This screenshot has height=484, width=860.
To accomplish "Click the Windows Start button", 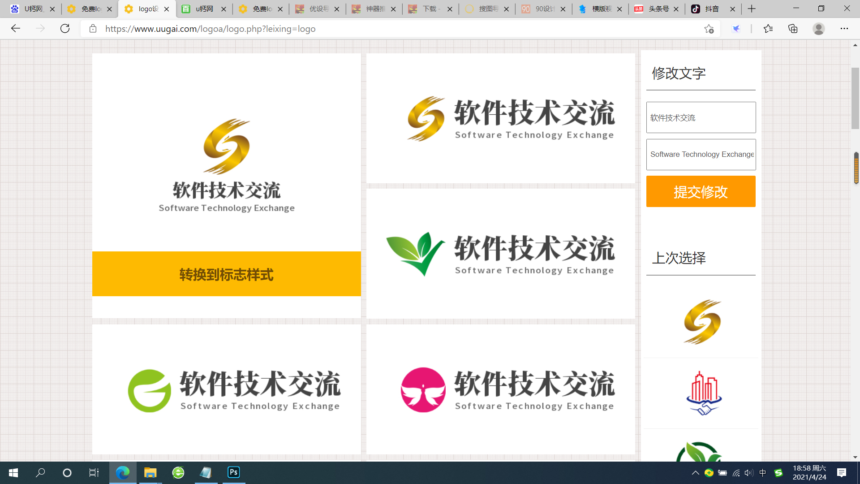I will [13, 472].
